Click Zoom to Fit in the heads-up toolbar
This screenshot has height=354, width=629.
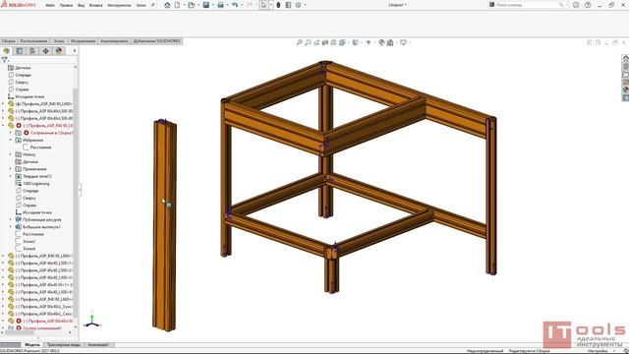[299, 42]
